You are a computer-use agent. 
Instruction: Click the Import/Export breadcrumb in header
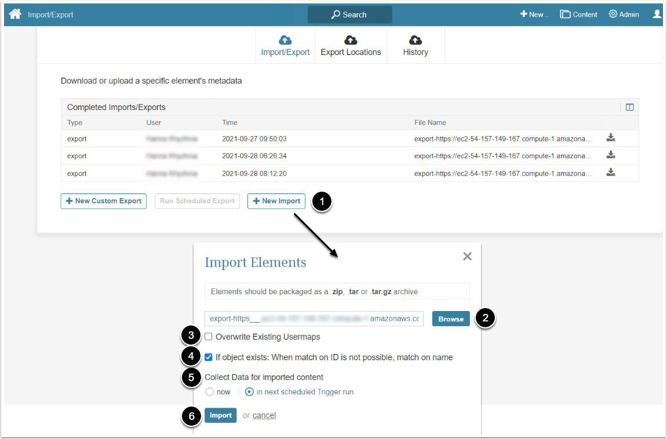tap(50, 14)
